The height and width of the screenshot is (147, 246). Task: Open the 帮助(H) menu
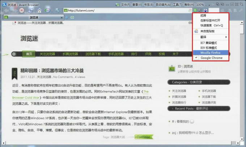click(x=189, y=5)
